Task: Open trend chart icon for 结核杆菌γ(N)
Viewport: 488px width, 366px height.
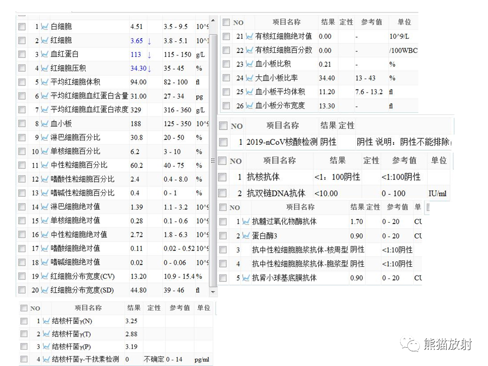Action: [x=46, y=321]
